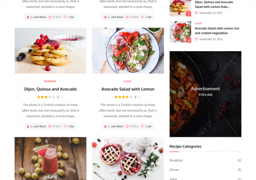Click clock icon under Dijon Quinoa card
Image resolution: width=256 pixels, height=180 pixels.
50,126
